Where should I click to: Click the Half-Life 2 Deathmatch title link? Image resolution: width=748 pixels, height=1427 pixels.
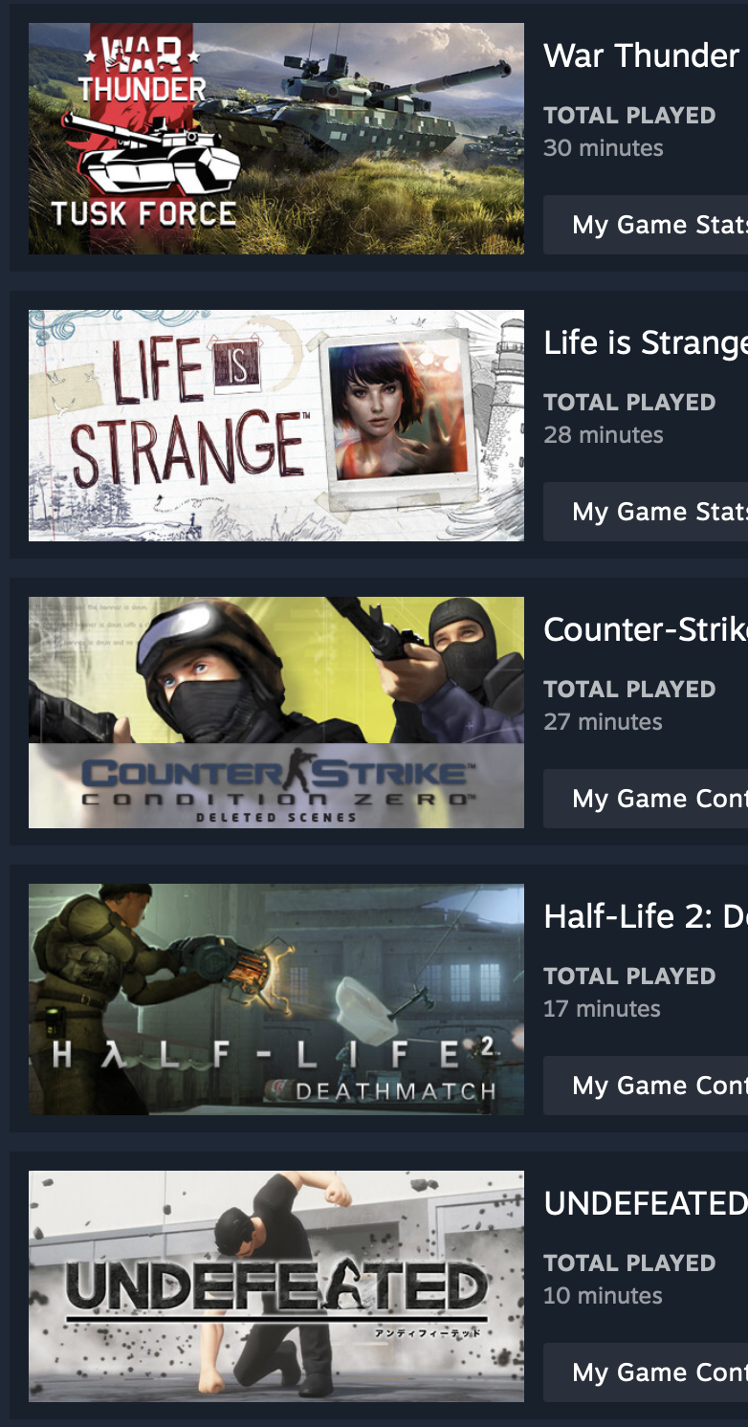(x=646, y=916)
